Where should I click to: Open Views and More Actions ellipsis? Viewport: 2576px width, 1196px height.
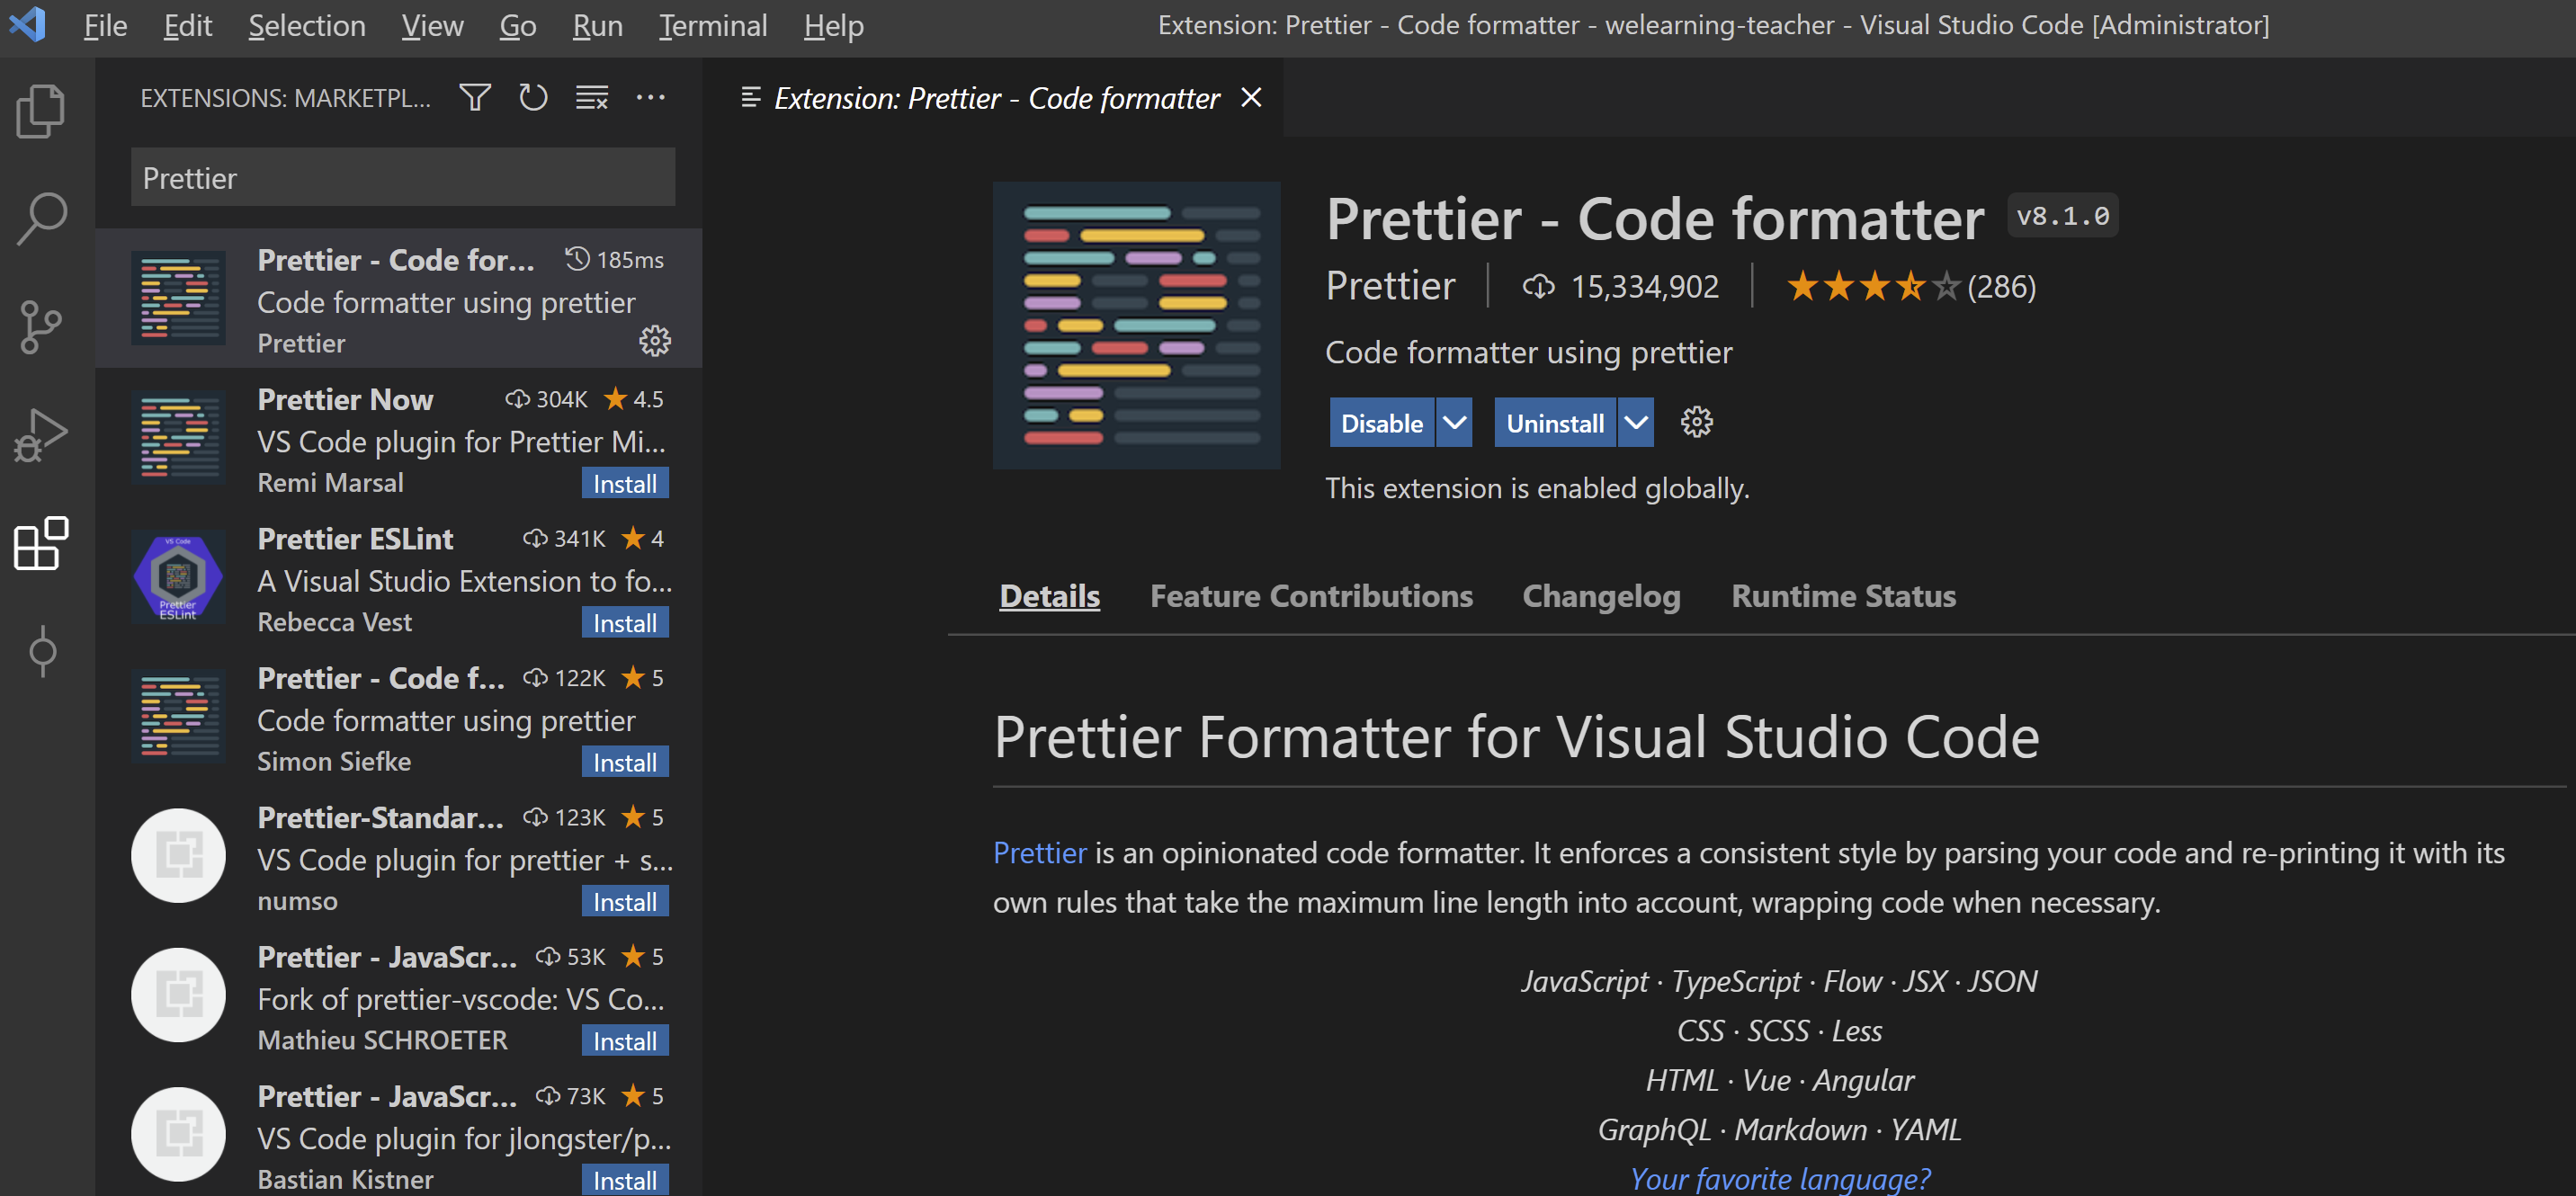(x=651, y=98)
